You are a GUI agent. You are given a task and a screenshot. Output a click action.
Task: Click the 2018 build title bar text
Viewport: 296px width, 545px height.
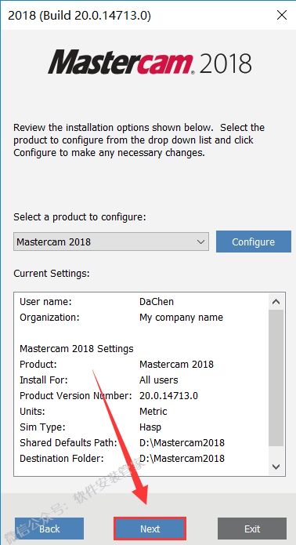79,16
